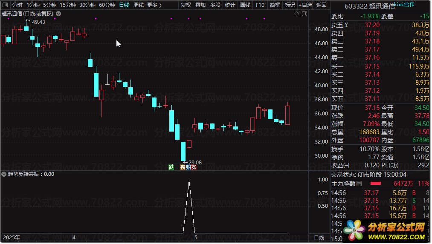Click the 换手 value 10.70%
Viewport: 432px width, 244px height.
pyautogui.click(x=369, y=149)
